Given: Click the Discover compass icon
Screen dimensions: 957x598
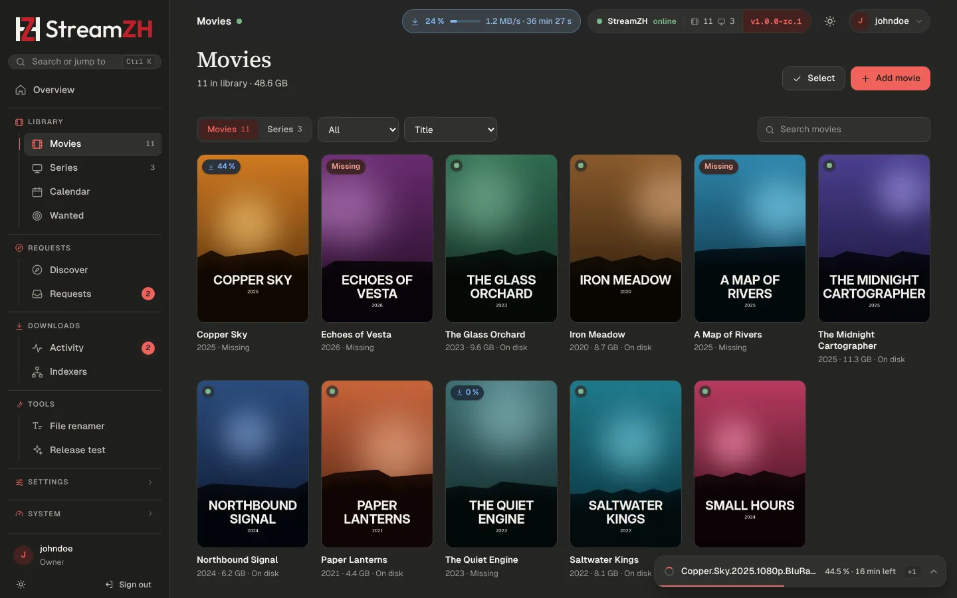Looking at the screenshot, I should pos(37,270).
